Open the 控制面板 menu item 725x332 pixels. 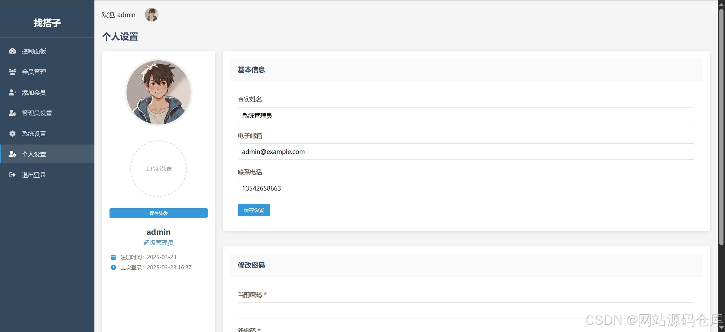point(47,51)
